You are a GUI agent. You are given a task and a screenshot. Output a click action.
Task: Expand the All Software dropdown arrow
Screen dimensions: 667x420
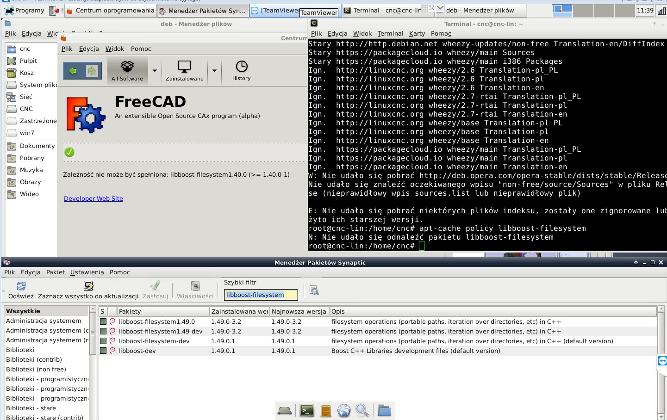coord(155,71)
